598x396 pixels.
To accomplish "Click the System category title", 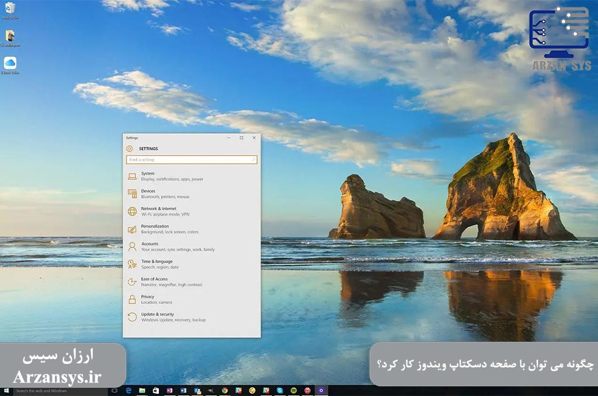I will (x=148, y=174).
